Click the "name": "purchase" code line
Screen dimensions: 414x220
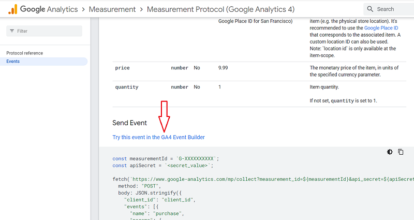click(x=157, y=214)
